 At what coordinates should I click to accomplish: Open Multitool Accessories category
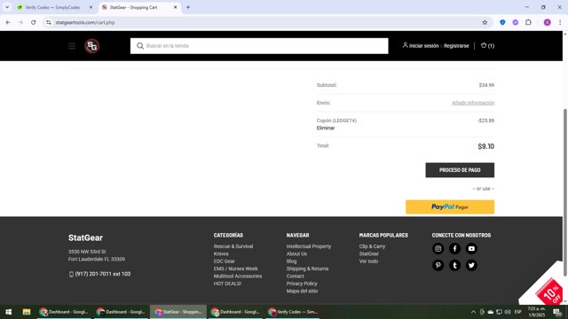point(238,276)
